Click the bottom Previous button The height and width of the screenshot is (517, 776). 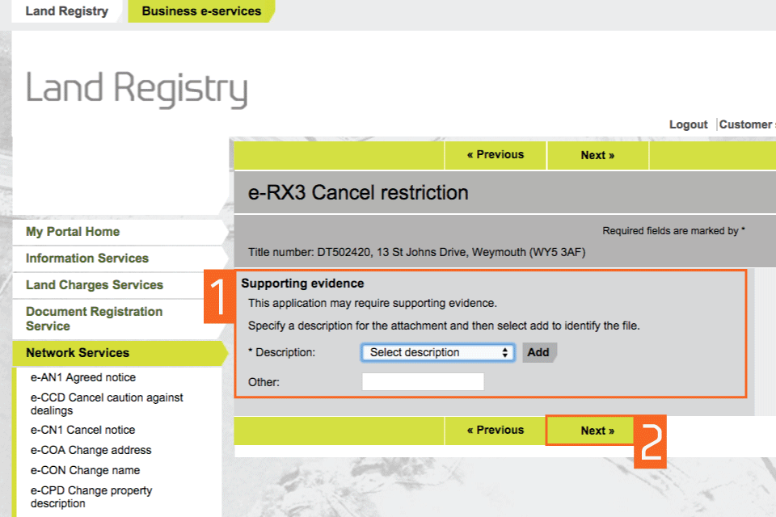(x=495, y=431)
